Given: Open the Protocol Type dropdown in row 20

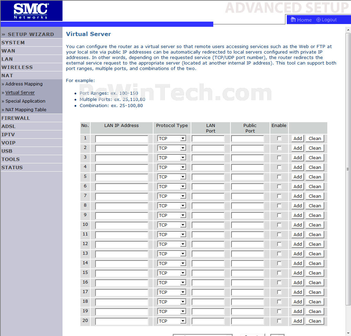Looking at the screenshot, I should pyautogui.click(x=172, y=321).
